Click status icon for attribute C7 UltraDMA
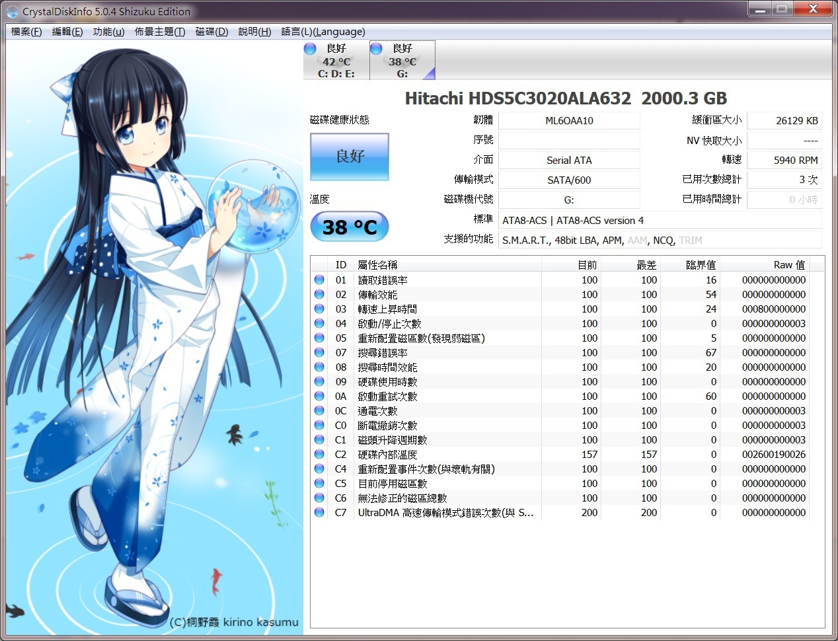Image resolution: width=838 pixels, height=641 pixels. (319, 512)
